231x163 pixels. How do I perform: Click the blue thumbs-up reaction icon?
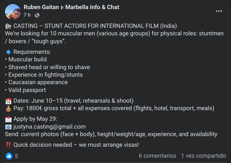tap(9, 156)
